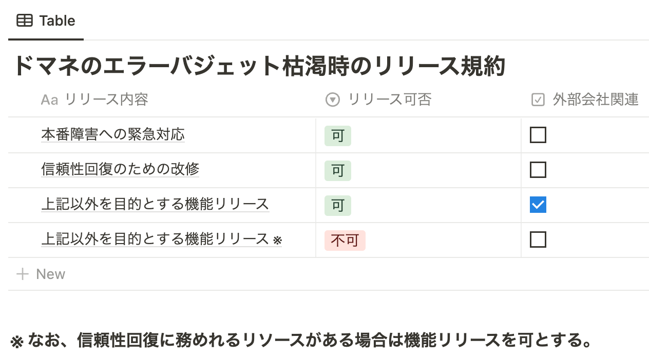Check 外部会社関連 for 信頼性回復のための改修
The image size is (649, 359).
click(x=538, y=170)
